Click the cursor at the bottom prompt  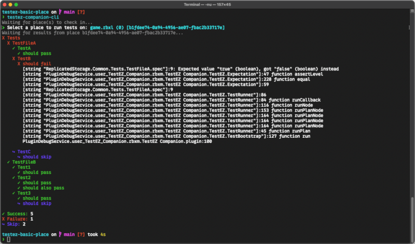point(8,239)
